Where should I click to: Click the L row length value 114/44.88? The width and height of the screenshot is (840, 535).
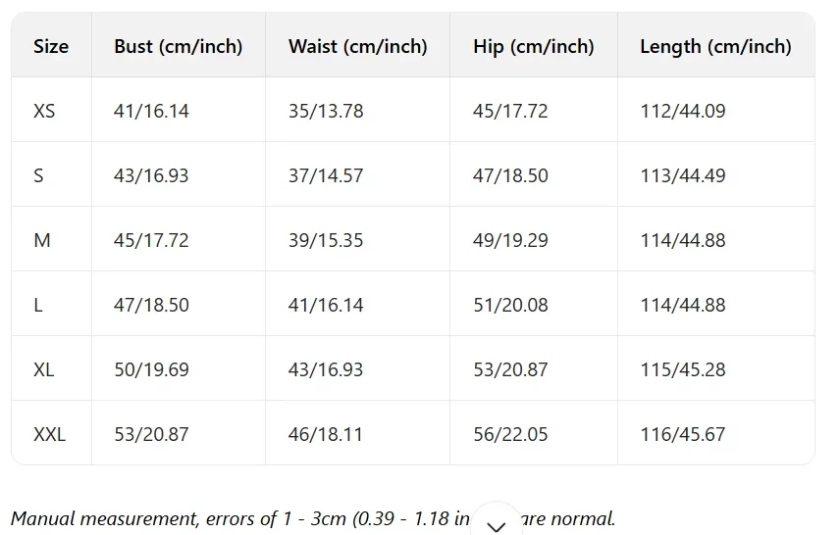683,305
